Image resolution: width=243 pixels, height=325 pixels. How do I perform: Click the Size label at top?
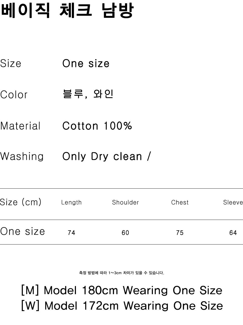tap(11, 63)
